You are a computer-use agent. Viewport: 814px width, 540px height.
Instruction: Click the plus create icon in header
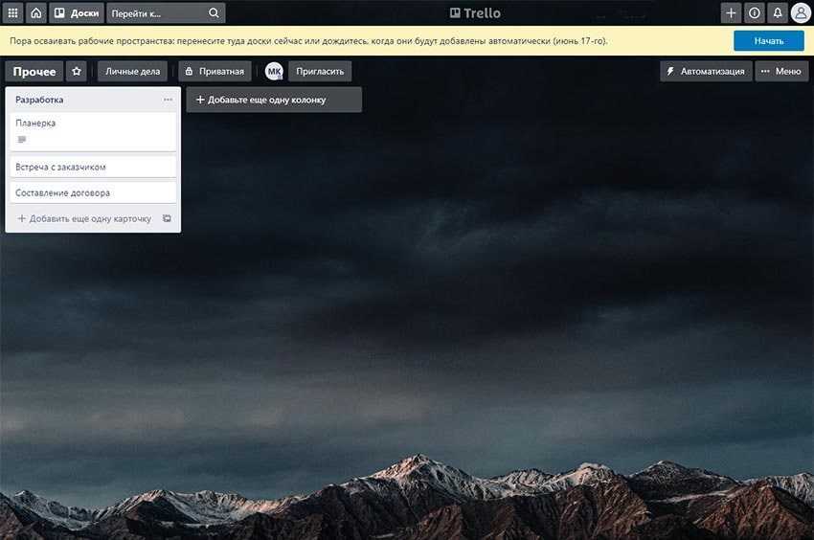[732, 13]
